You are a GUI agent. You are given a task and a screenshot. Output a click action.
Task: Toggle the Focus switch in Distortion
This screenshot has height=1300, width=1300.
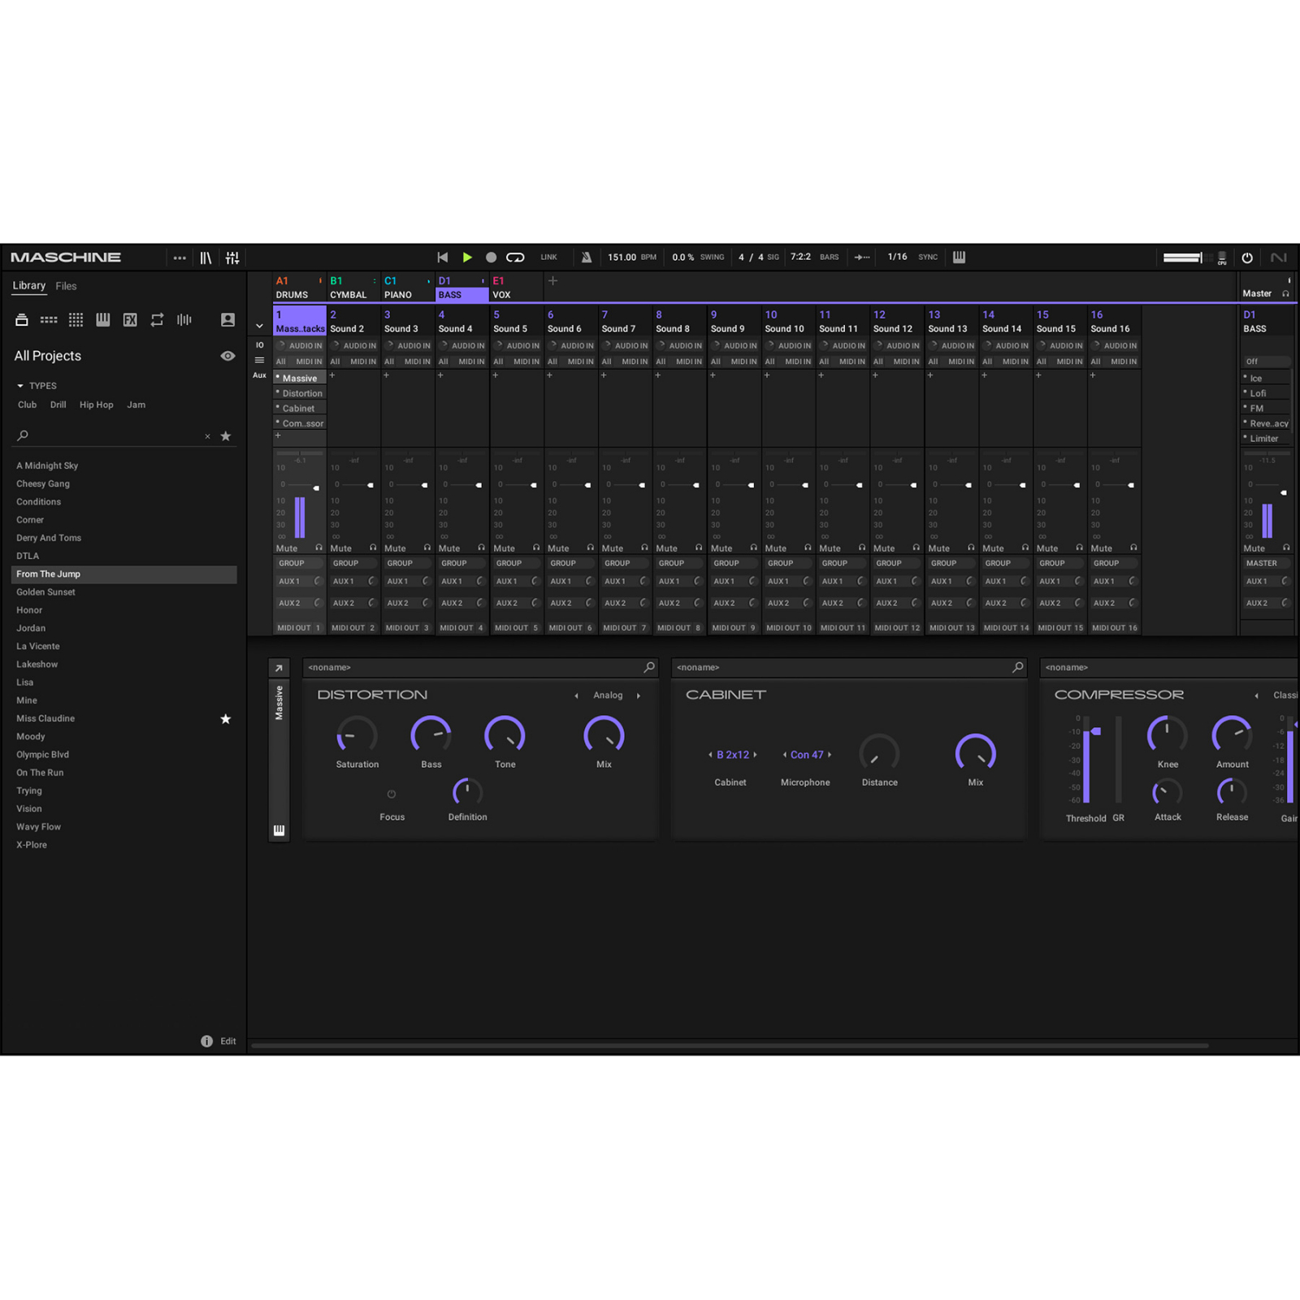pyautogui.click(x=392, y=794)
